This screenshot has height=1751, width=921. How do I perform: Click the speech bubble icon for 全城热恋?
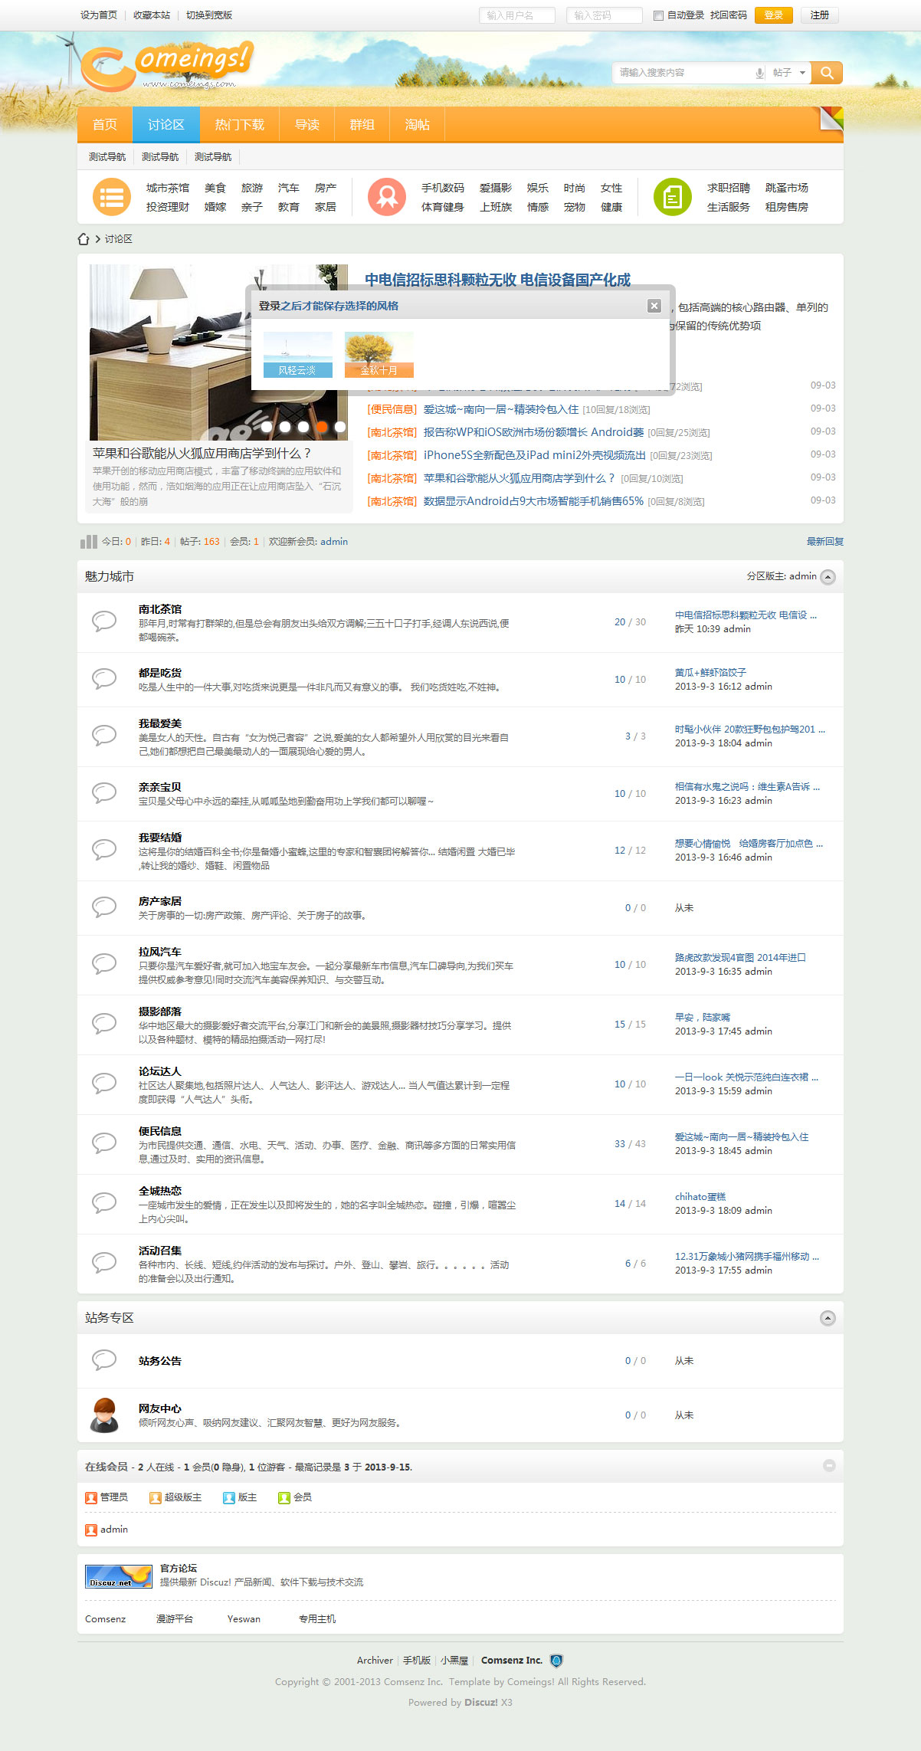tap(104, 1203)
